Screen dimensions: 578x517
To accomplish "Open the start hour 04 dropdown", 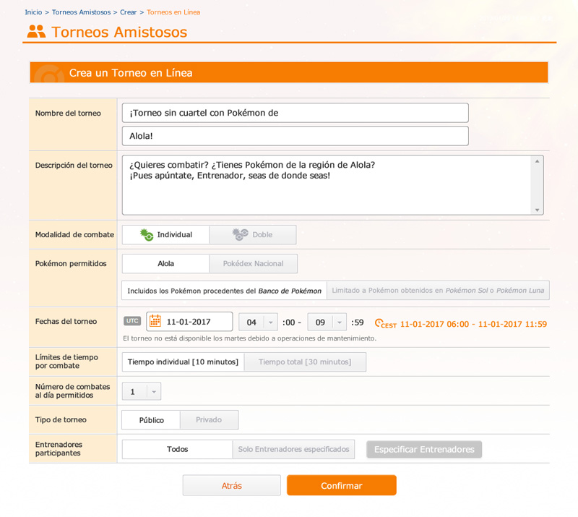I will 259,322.
